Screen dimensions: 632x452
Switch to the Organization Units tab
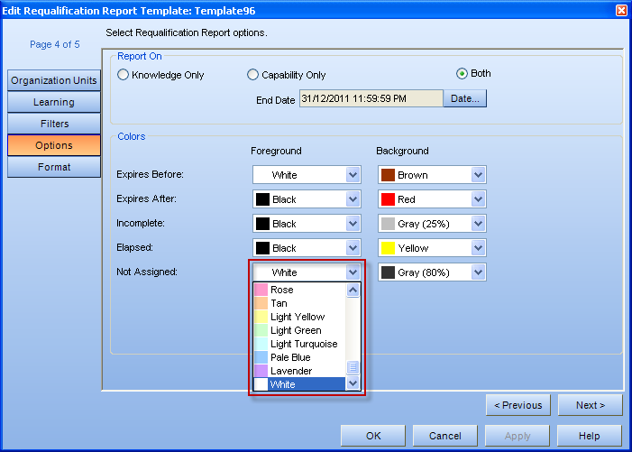point(54,80)
